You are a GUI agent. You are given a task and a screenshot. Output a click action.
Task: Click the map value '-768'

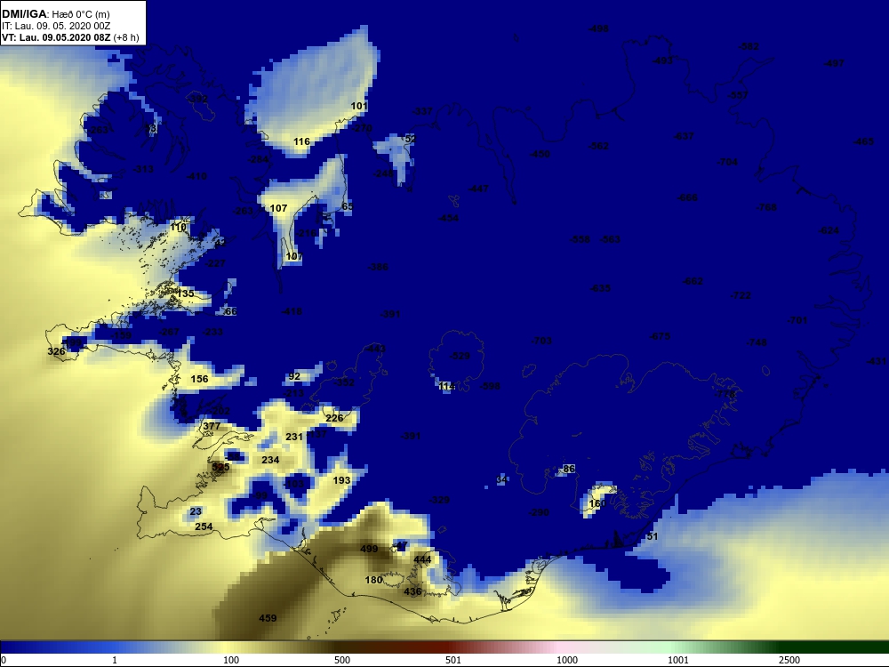click(766, 207)
